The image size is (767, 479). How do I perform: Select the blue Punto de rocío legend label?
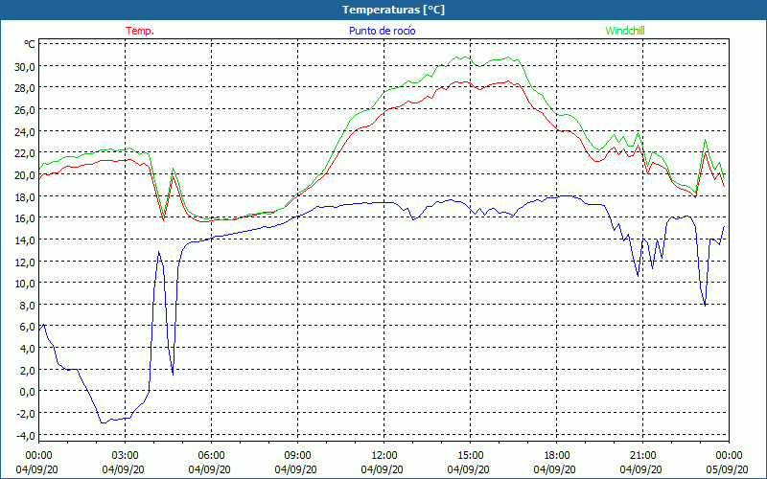382,31
